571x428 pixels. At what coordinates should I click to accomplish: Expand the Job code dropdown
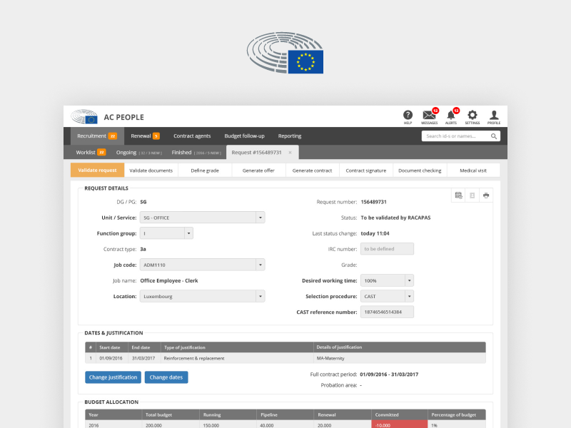(260, 265)
